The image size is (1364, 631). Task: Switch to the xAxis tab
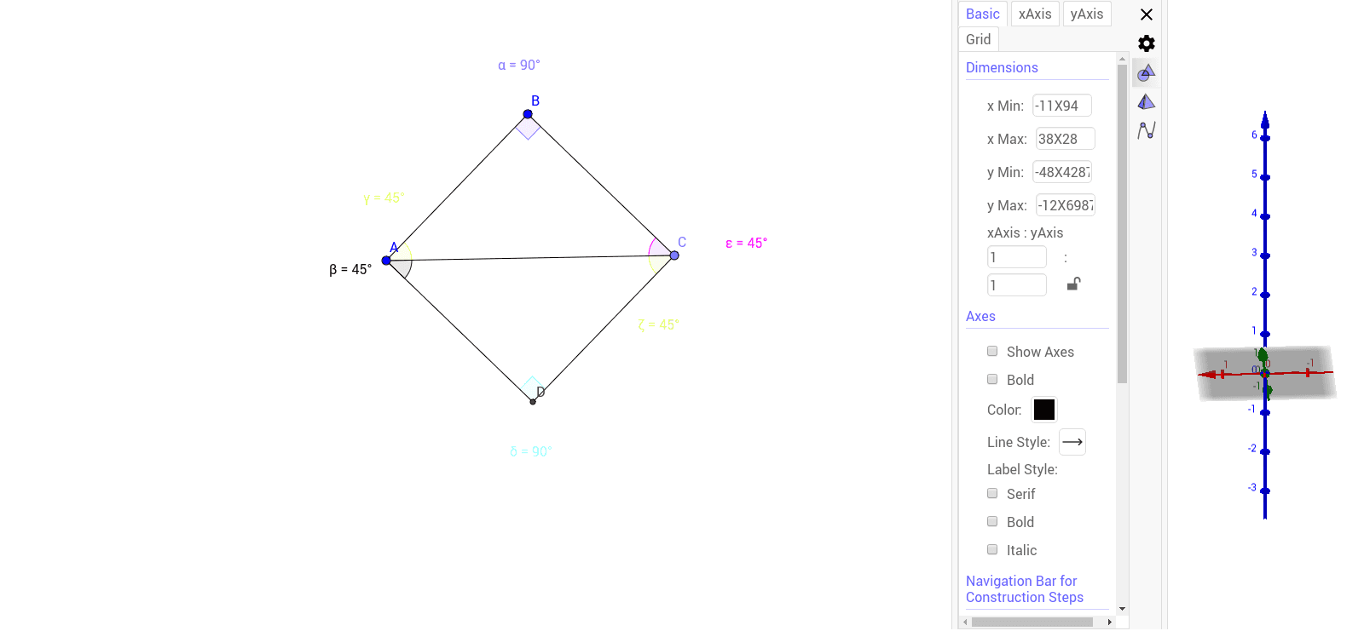(1035, 14)
